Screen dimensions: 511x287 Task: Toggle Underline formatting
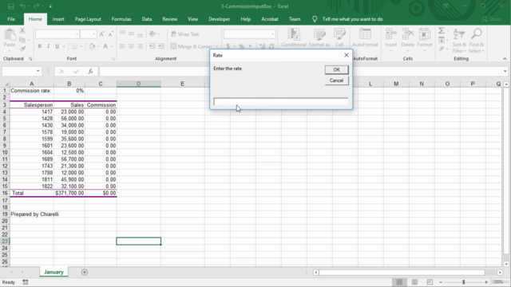point(57,46)
